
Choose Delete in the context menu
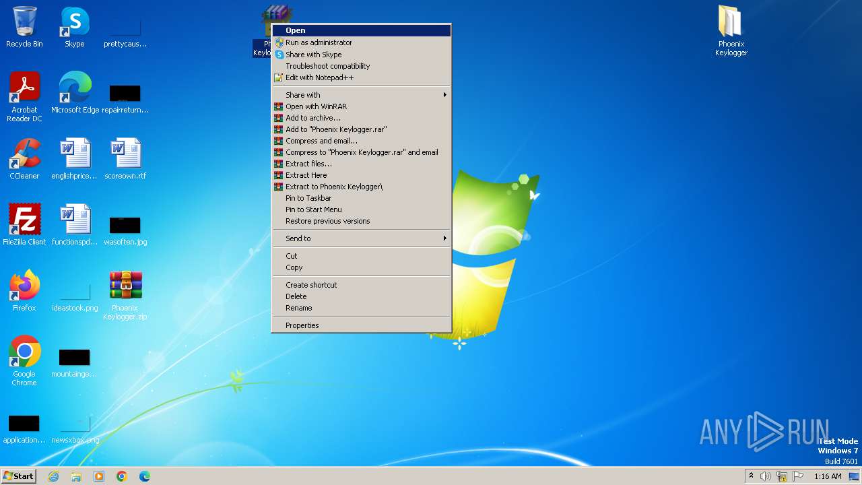(361, 296)
